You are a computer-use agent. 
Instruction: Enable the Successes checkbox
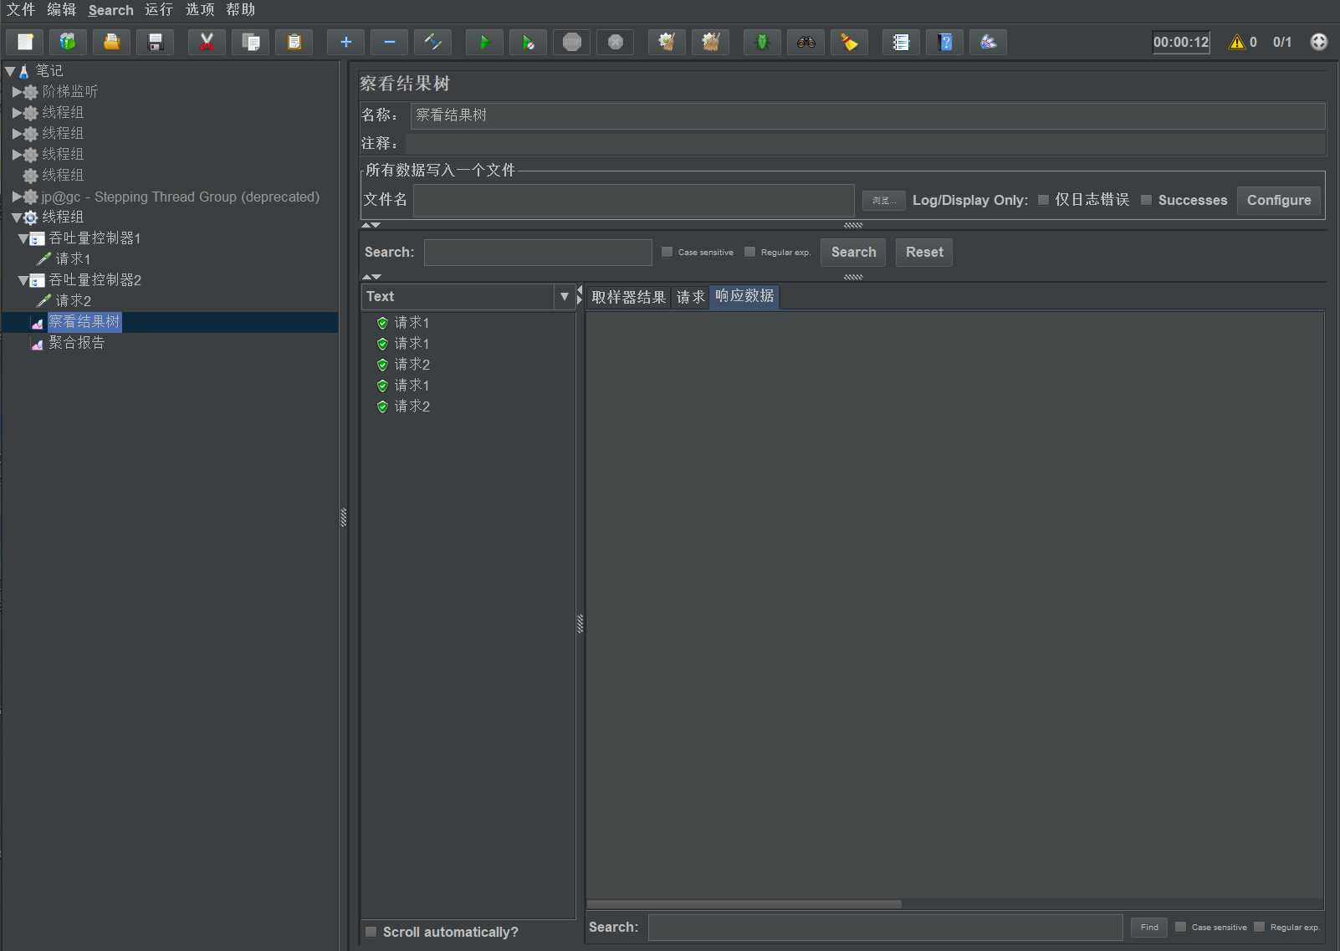(1147, 200)
